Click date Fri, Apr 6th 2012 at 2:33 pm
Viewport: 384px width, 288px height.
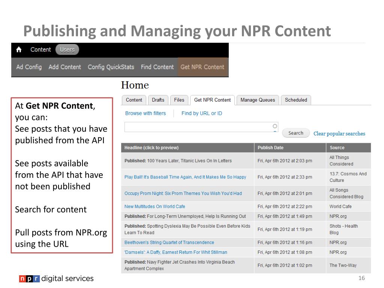[285, 177]
